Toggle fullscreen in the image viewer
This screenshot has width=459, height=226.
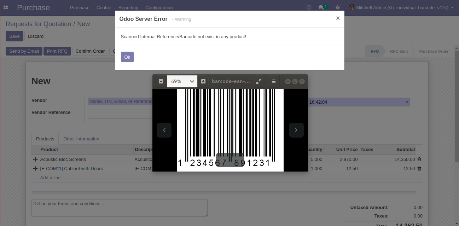259,81
